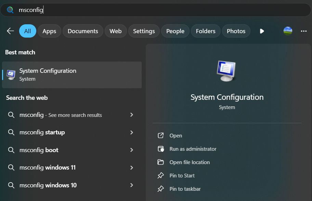Switch to the Apps filter tab
The width and height of the screenshot is (312, 201).
[x=49, y=31]
